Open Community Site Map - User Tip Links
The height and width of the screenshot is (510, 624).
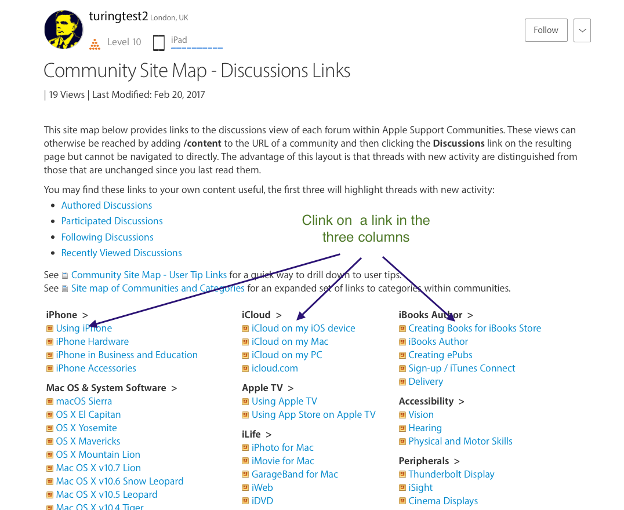coord(149,275)
